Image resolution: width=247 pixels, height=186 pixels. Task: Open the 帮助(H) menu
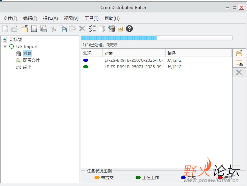tap(112, 18)
